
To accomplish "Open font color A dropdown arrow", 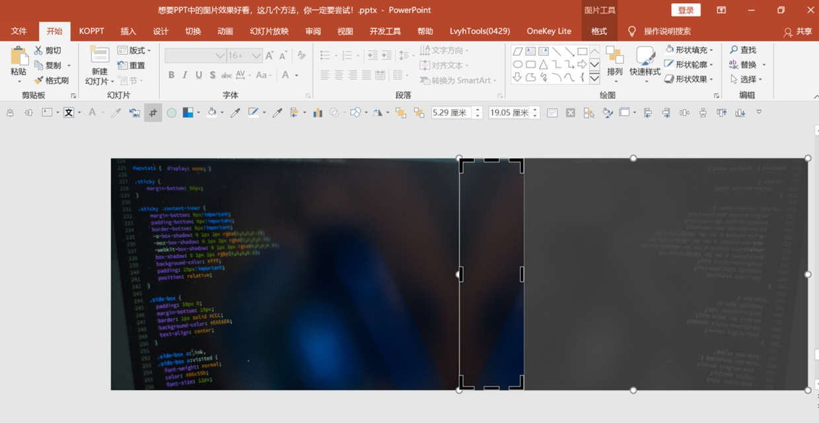I will pyautogui.click(x=297, y=75).
